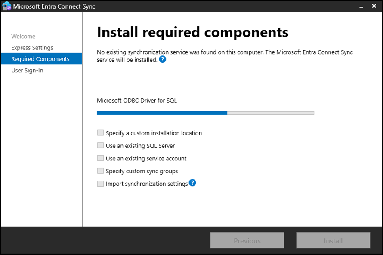
Task: Toggle Specify custom sync groups checkbox
Action: pos(100,171)
